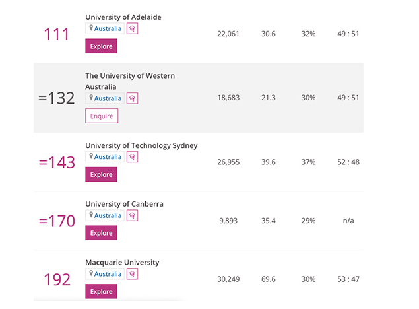The image size is (419, 309).
Task: Click Australia country link under University of Adelaide
Action: (108, 29)
